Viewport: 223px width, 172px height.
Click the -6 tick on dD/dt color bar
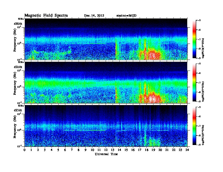(199, 73)
